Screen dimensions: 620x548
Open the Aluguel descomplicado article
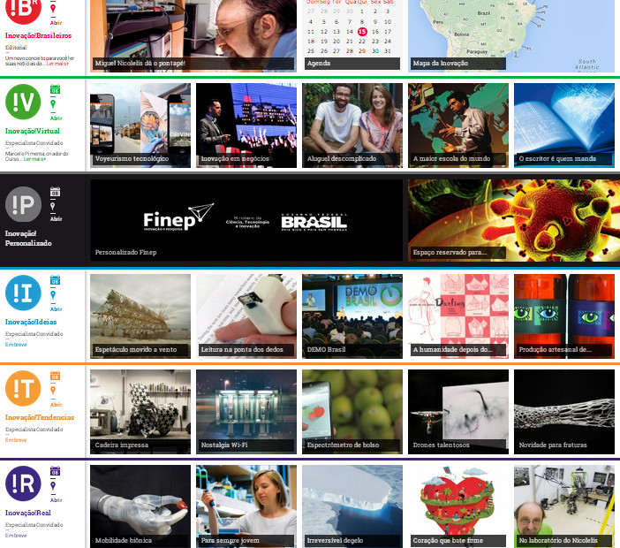352,126
